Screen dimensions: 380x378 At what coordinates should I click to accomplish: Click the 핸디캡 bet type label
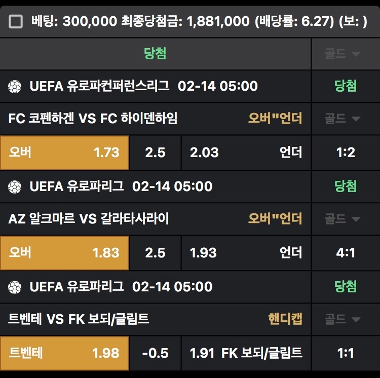pyautogui.click(x=285, y=319)
